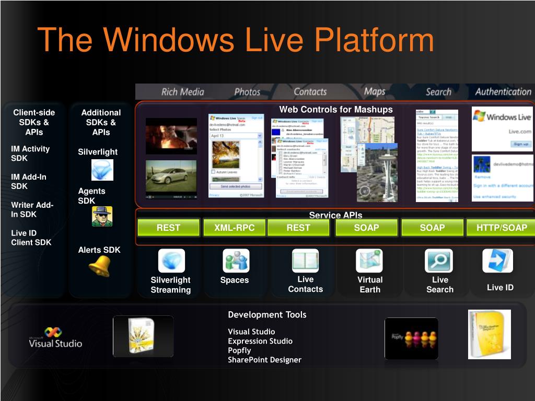Click the Client-side SDKs & APIs heading
The width and height of the screenshot is (535, 401).
pos(34,122)
